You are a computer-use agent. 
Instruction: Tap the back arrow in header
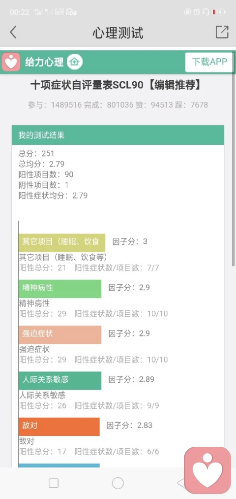(13, 32)
